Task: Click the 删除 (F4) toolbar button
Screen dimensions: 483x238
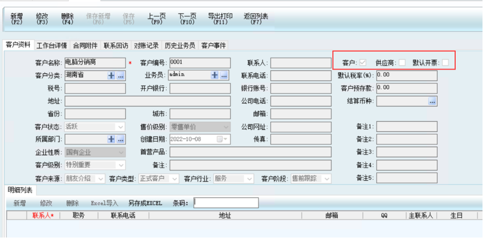Action: pyautogui.click(x=68, y=19)
